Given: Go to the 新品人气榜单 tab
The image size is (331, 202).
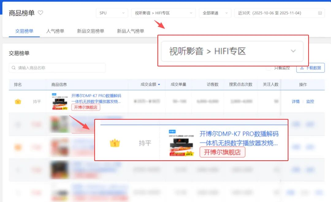Looking at the screenshot, I should coord(130,31).
